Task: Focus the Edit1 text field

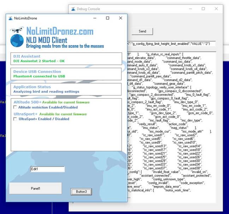Action: coord(48,169)
